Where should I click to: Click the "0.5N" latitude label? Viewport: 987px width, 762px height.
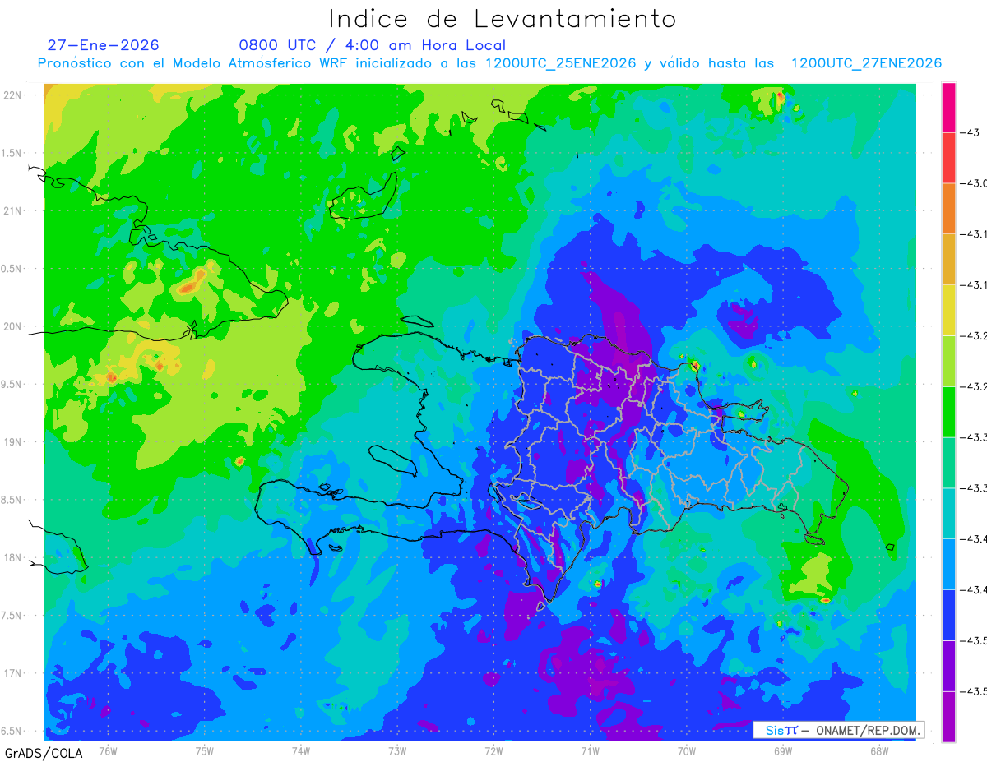(x=12, y=269)
